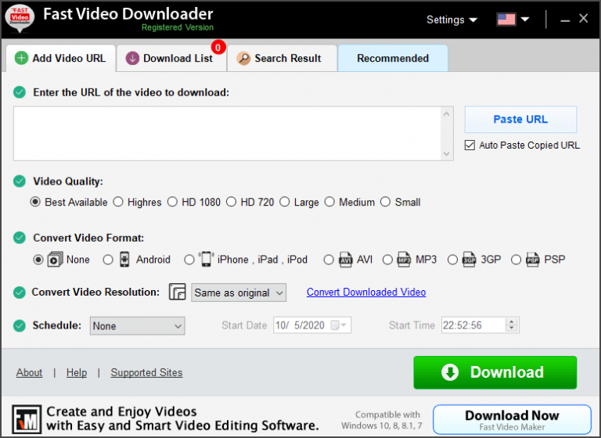Choose iPhone, iPad, iPod format radio button

tap(189, 260)
